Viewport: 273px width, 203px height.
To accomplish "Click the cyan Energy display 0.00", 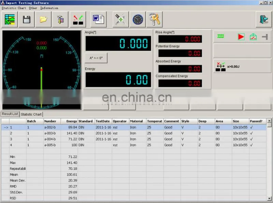I will click(x=118, y=80).
